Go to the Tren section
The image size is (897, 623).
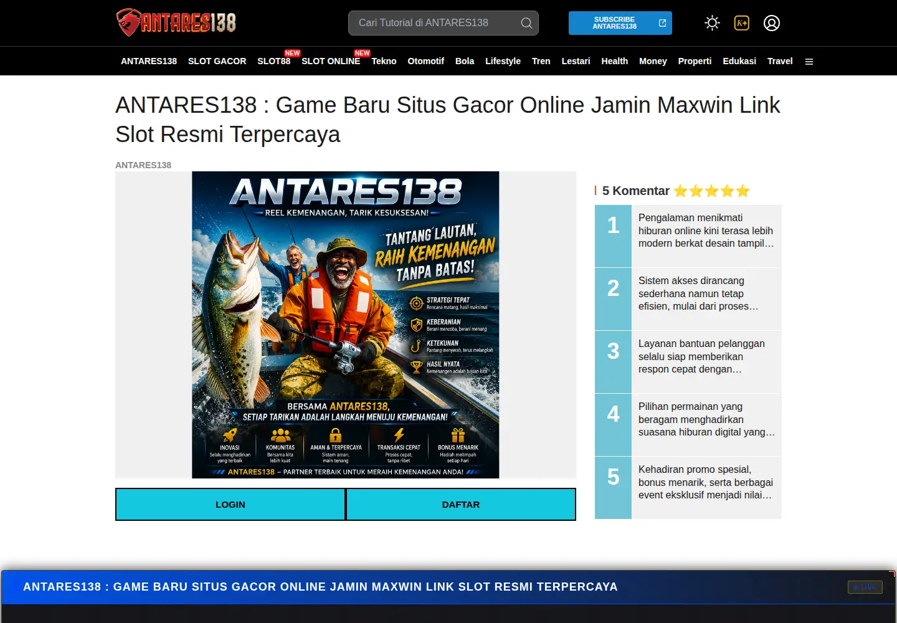tap(541, 61)
